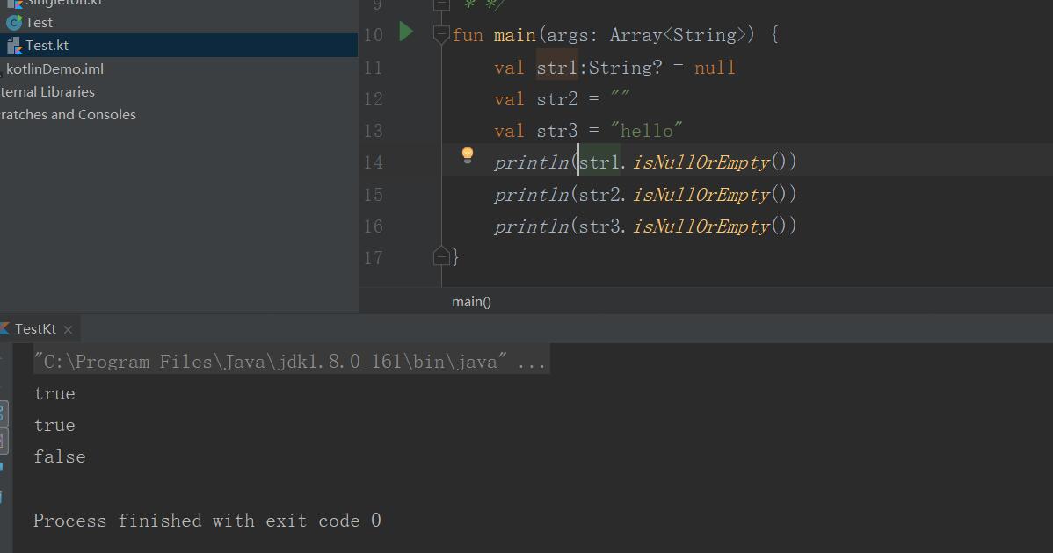Screen dimensions: 1053x553
Task: Click first 'true' output line in console
Action: (54, 393)
